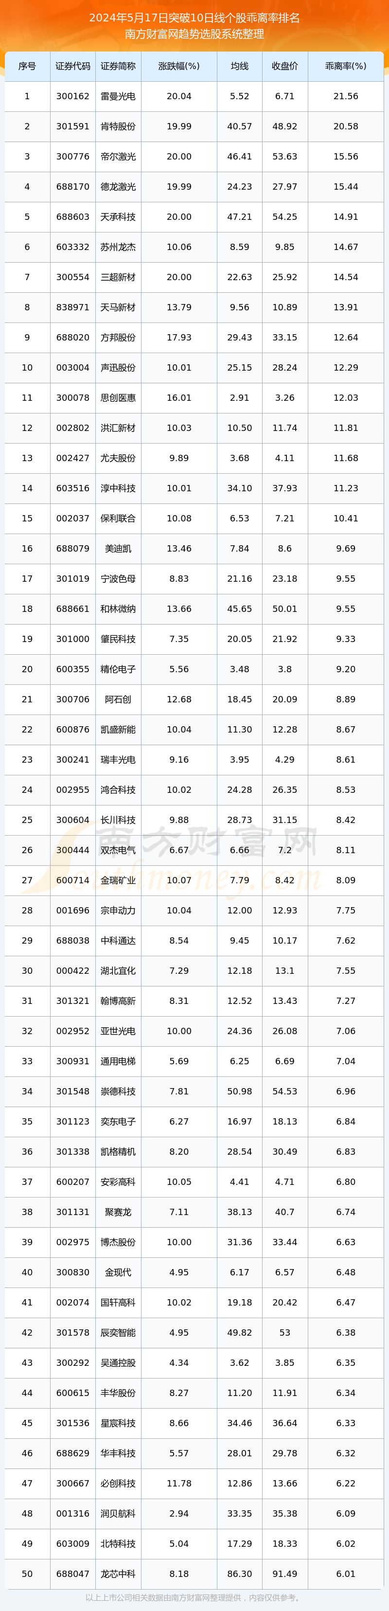This screenshot has width=389, height=1611.
Task: Select stock name 国轩高科
Action: pos(118,1302)
